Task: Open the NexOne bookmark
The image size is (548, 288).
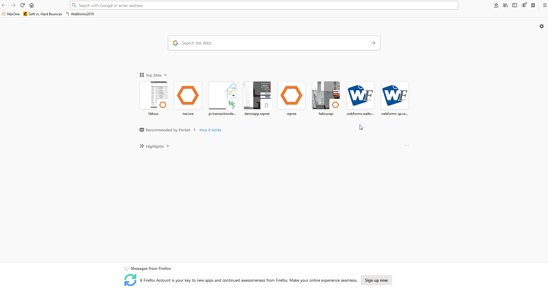Action: (11, 14)
